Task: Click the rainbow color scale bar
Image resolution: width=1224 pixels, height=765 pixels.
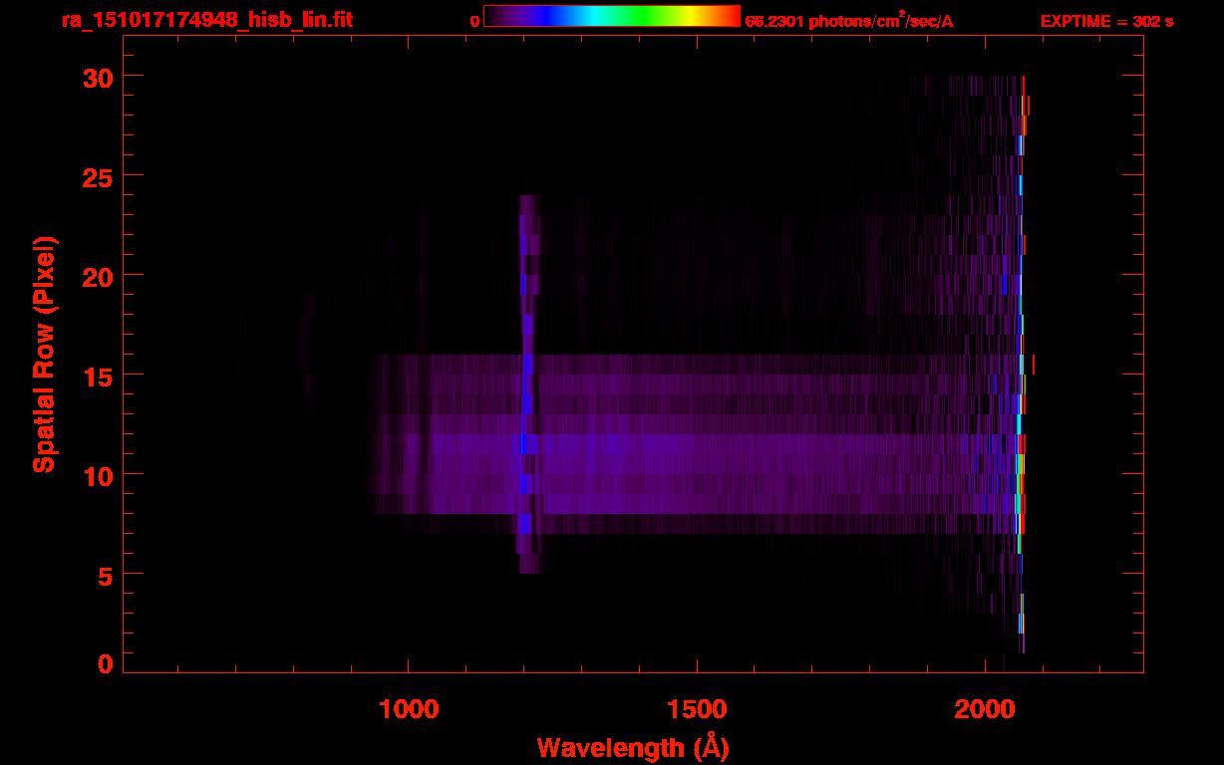Action: (612, 16)
